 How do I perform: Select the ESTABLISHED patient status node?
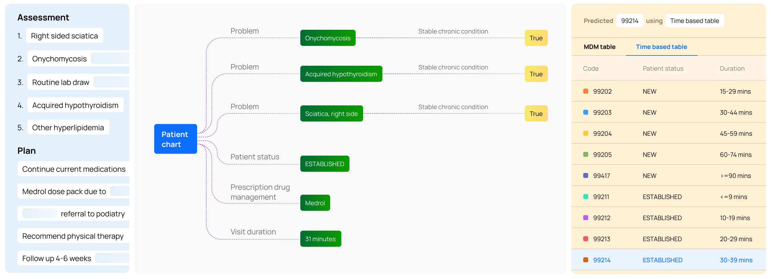[324, 164]
